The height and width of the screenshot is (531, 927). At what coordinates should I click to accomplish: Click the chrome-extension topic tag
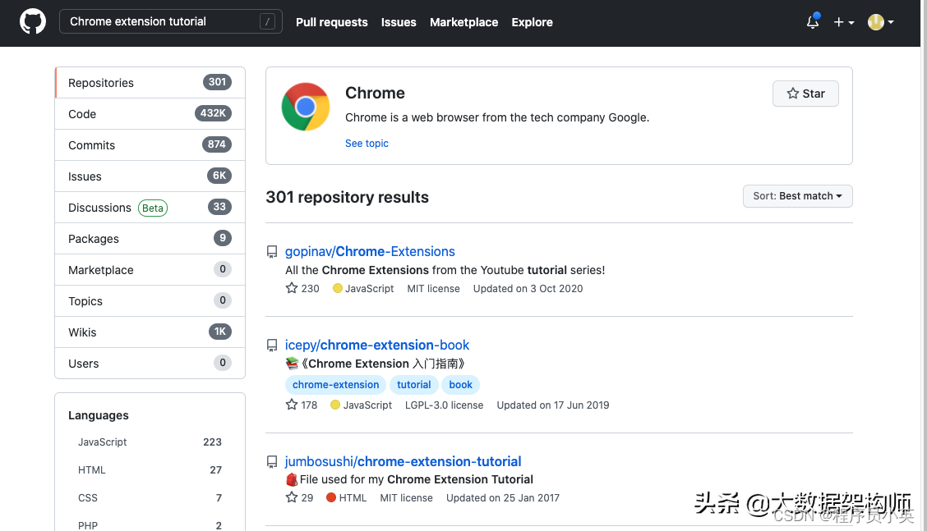[x=336, y=385]
